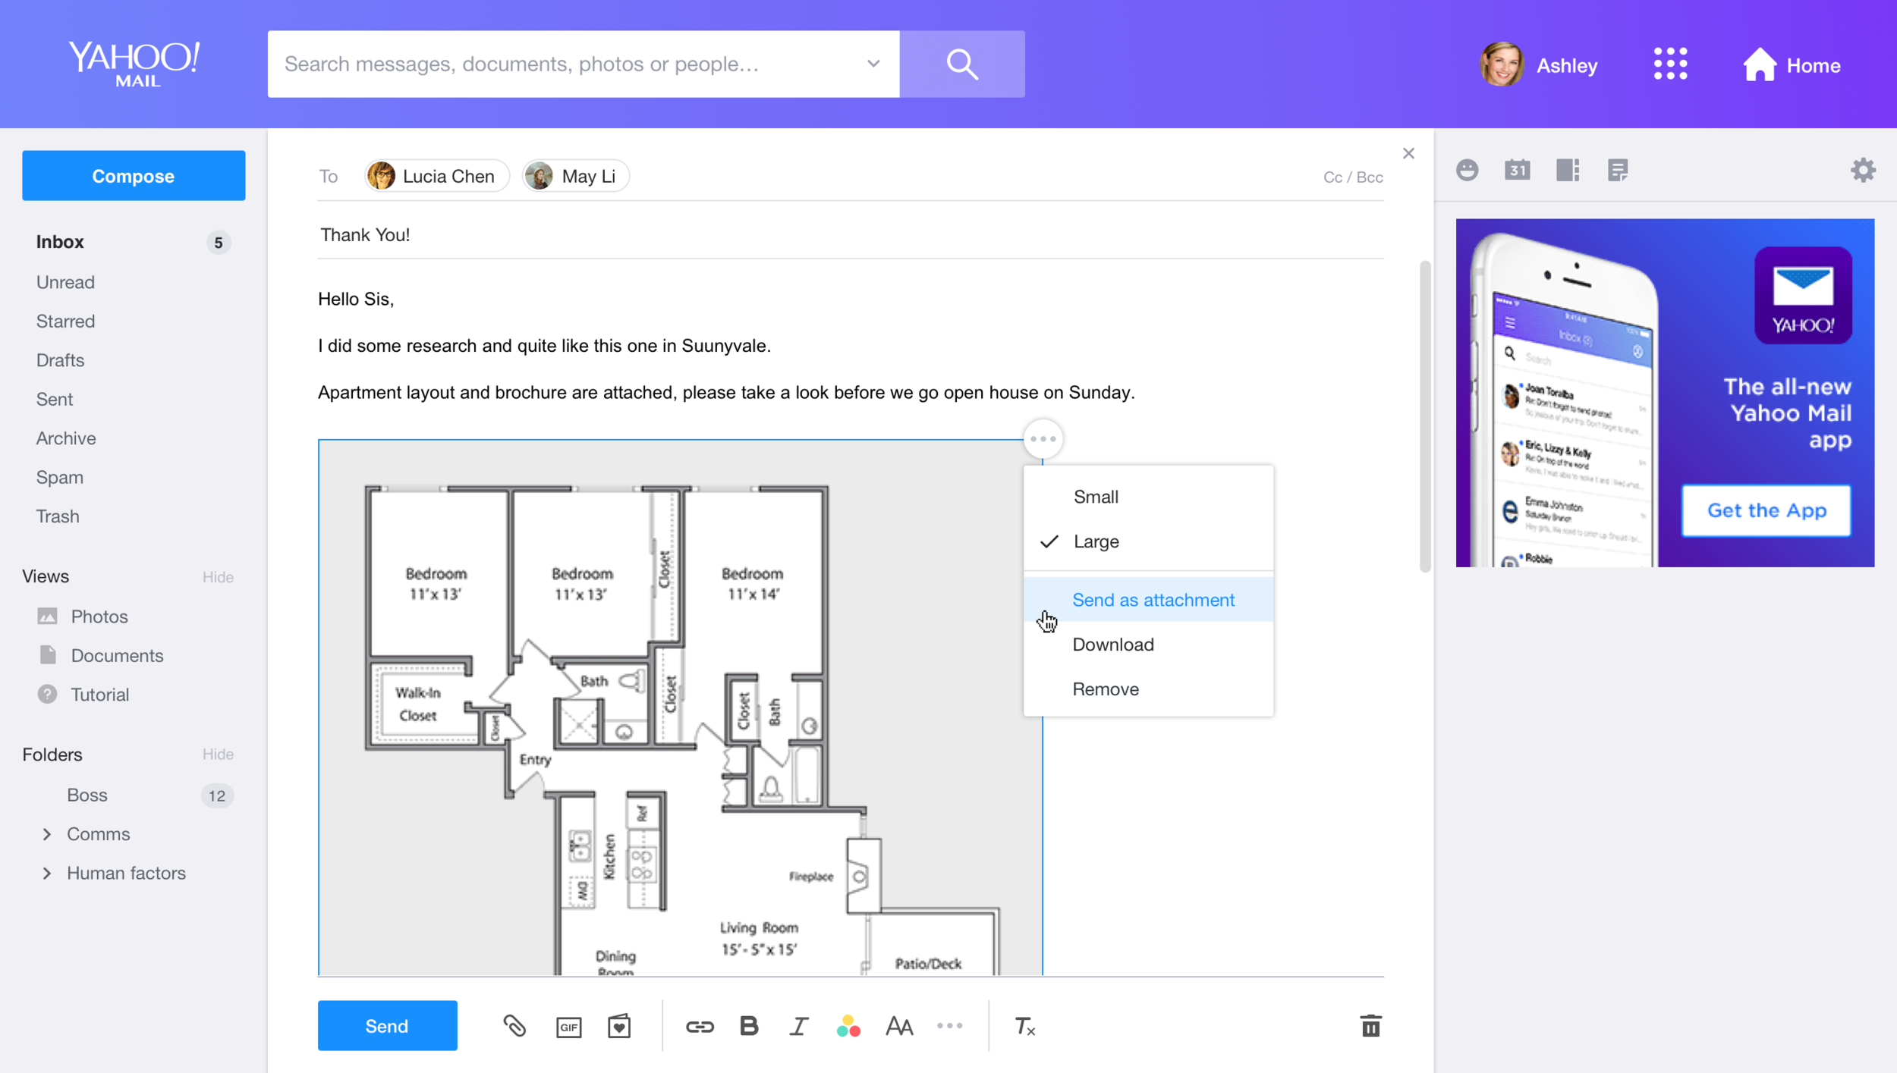Click the Cc / Bcc link

coord(1352,177)
